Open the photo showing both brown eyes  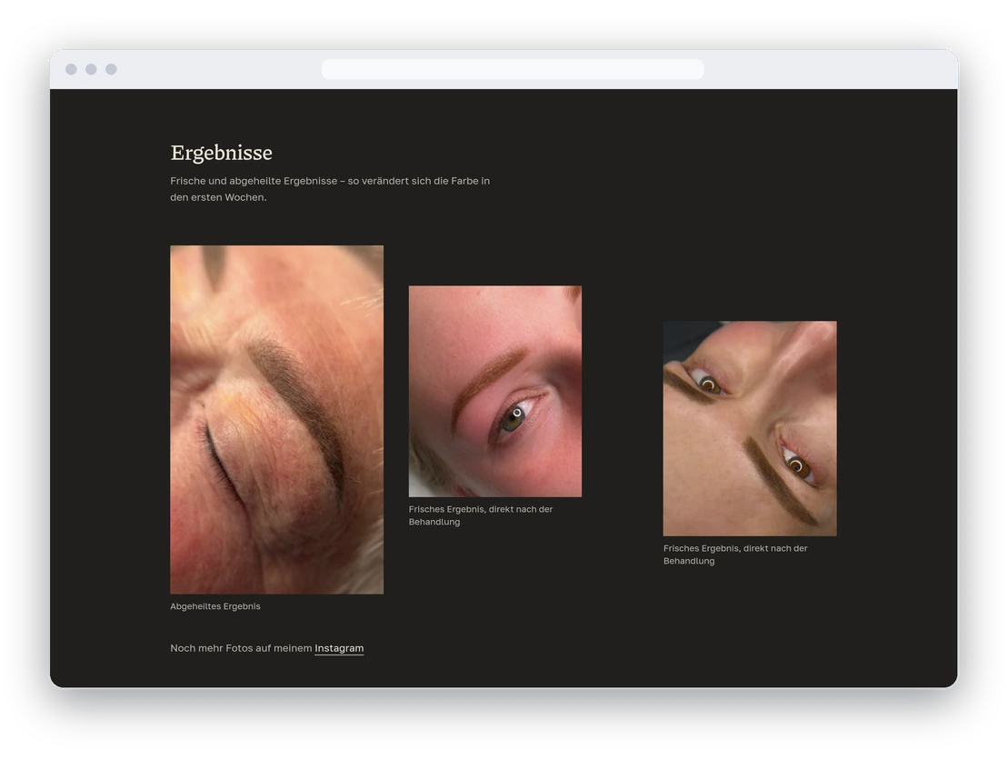(750, 428)
